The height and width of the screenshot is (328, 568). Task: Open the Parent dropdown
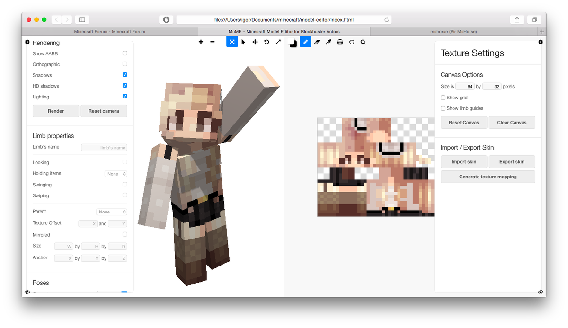112,212
